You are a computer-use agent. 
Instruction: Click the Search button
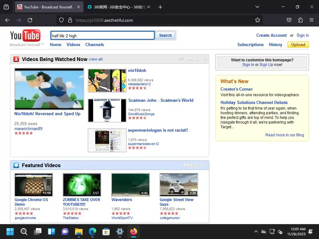point(165,35)
